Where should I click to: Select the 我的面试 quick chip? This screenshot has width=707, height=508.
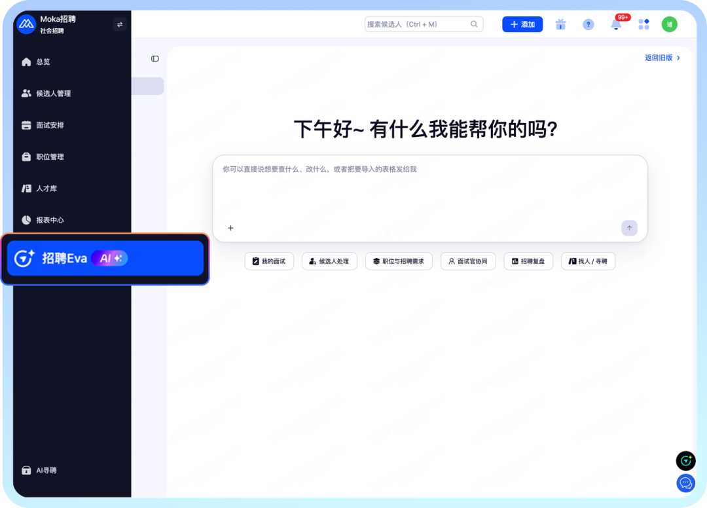[x=269, y=261]
